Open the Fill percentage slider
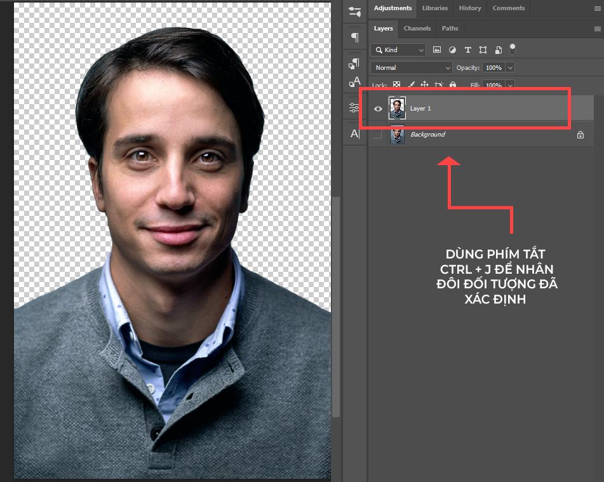The height and width of the screenshot is (482, 604). pyautogui.click(x=510, y=84)
